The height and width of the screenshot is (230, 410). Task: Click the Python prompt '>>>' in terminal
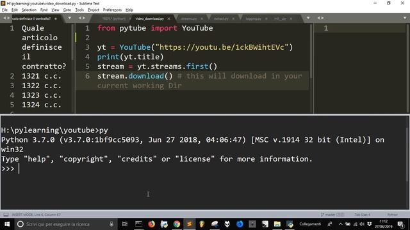pyautogui.click(x=8, y=169)
